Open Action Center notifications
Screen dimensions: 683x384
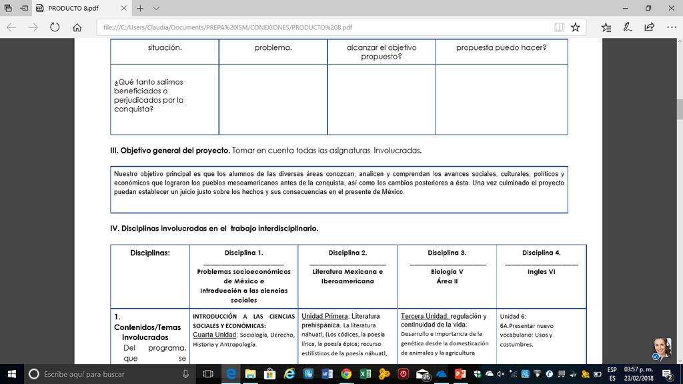(668, 374)
